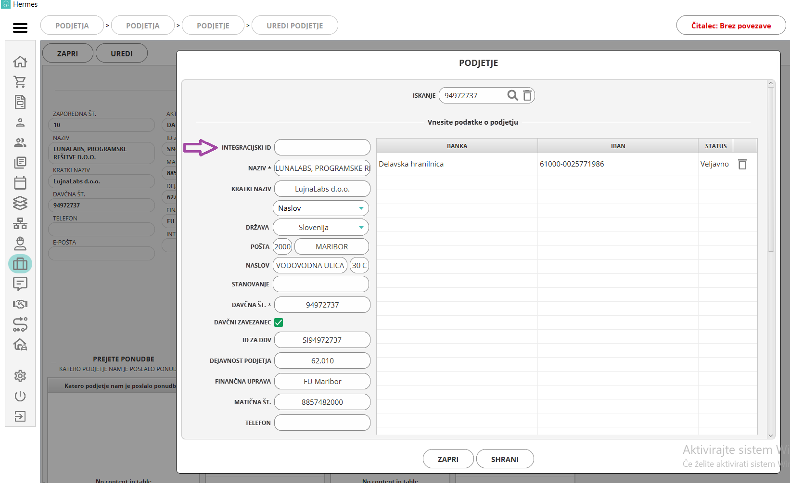Click the MATIČNA ŠT. field
This screenshot has height=489, width=790.
click(x=322, y=402)
